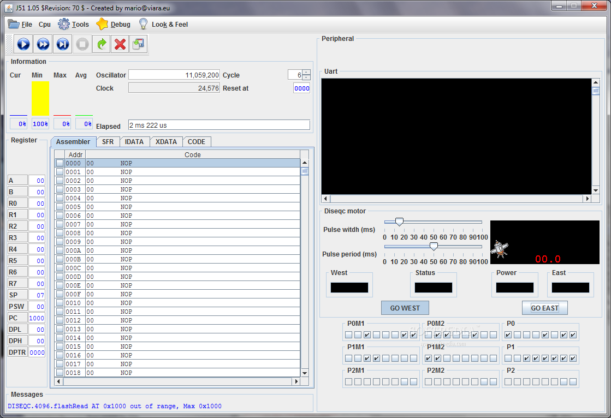Viewport: 611px width, 418px height.
Task: Click the single step icon
Action: click(62, 44)
